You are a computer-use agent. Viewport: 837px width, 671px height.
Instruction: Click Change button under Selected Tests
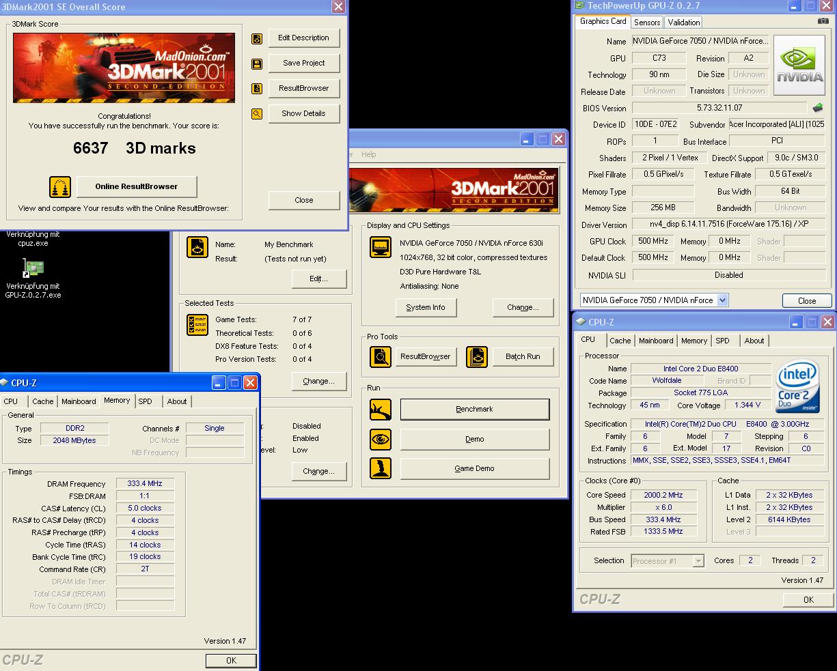tap(318, 381)
